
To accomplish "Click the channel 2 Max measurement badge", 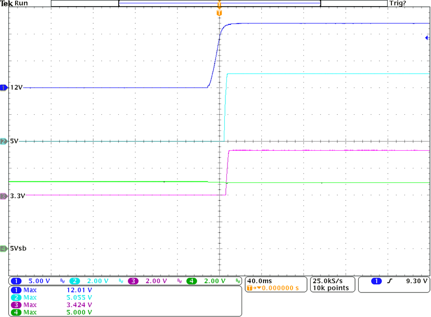I will coord(16,298).
